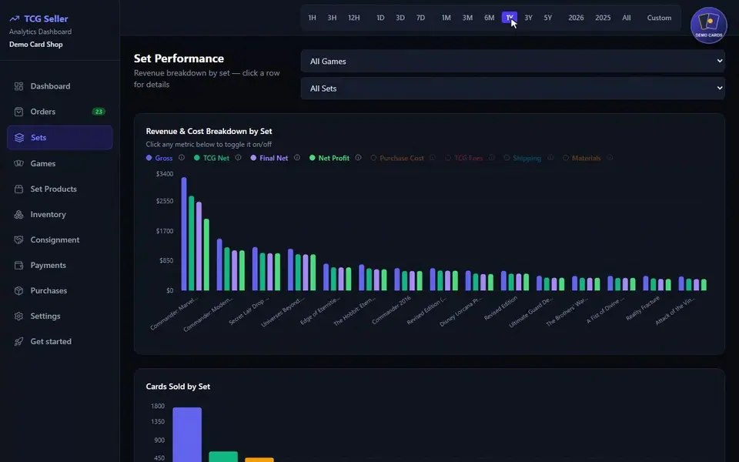Screen dimensions: 739x462
Task: Show info icon next to Final Net
Action: click(297, 158)
